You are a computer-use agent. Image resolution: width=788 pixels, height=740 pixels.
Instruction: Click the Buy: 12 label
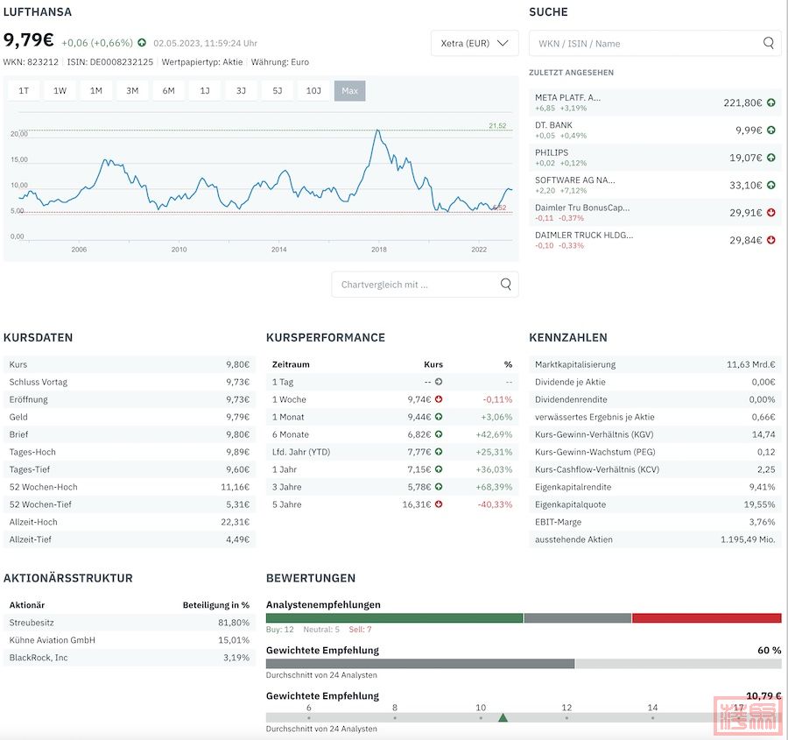[280, 630]
